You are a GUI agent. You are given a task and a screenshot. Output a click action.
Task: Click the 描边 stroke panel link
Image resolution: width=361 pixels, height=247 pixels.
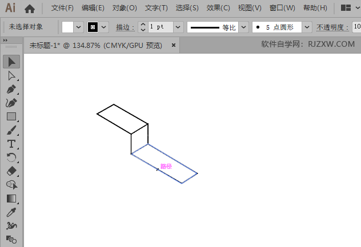[x=125, y=27]
